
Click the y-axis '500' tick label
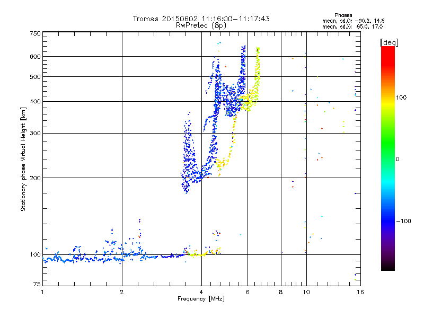point(36,77)
